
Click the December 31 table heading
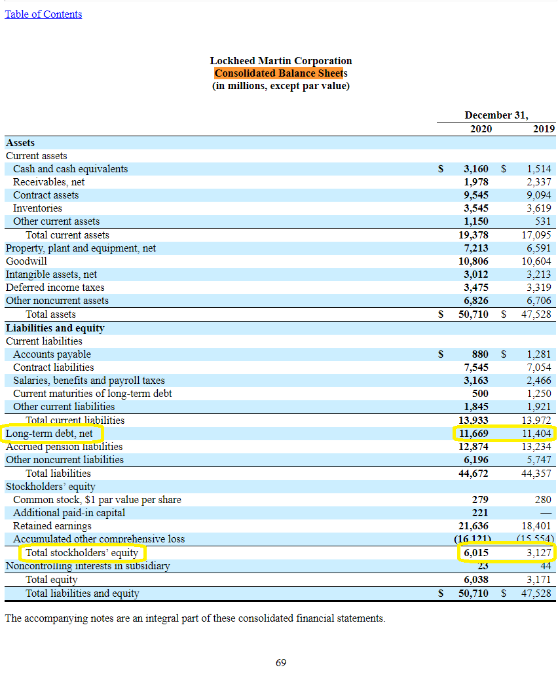(496, 115)
